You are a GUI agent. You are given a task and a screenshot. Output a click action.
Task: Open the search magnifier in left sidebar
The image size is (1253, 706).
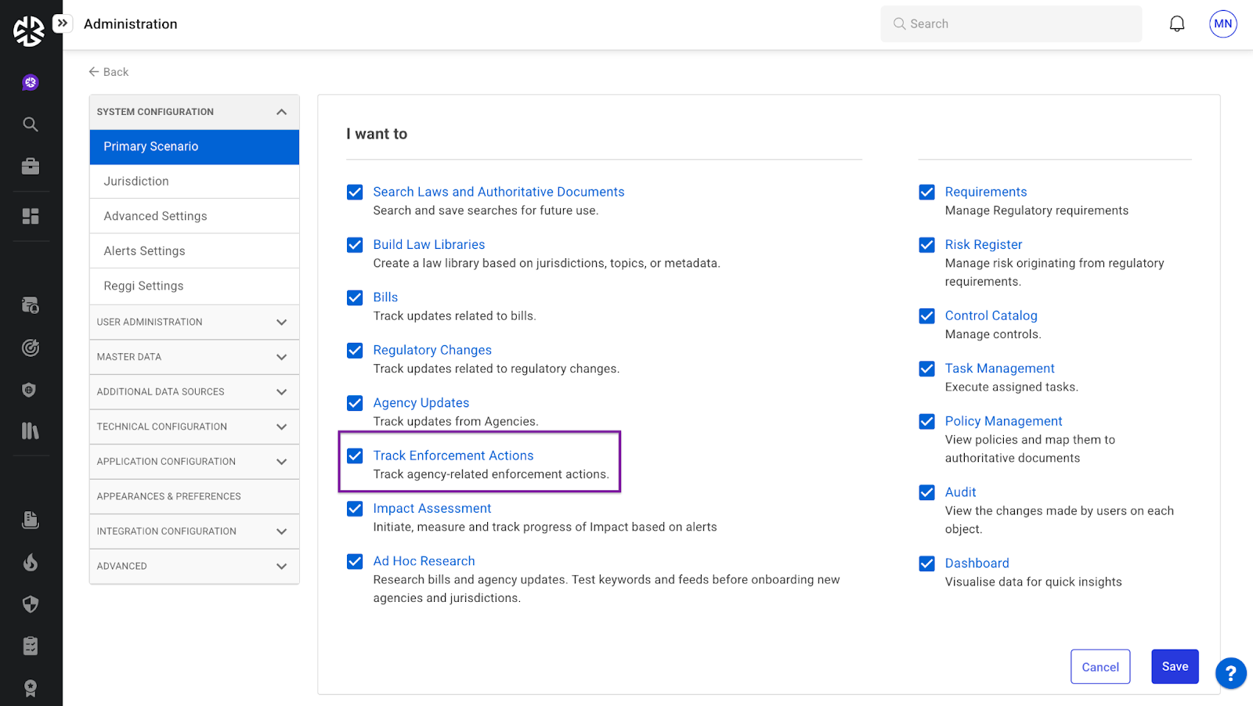(31, 124)
